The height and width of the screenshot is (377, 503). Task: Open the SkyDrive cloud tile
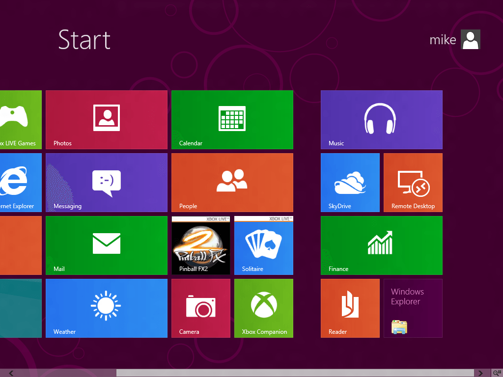click(x=350, y=182)
